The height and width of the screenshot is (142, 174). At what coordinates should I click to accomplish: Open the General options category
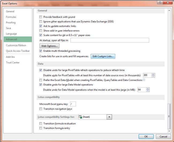(x=18, y=11)
